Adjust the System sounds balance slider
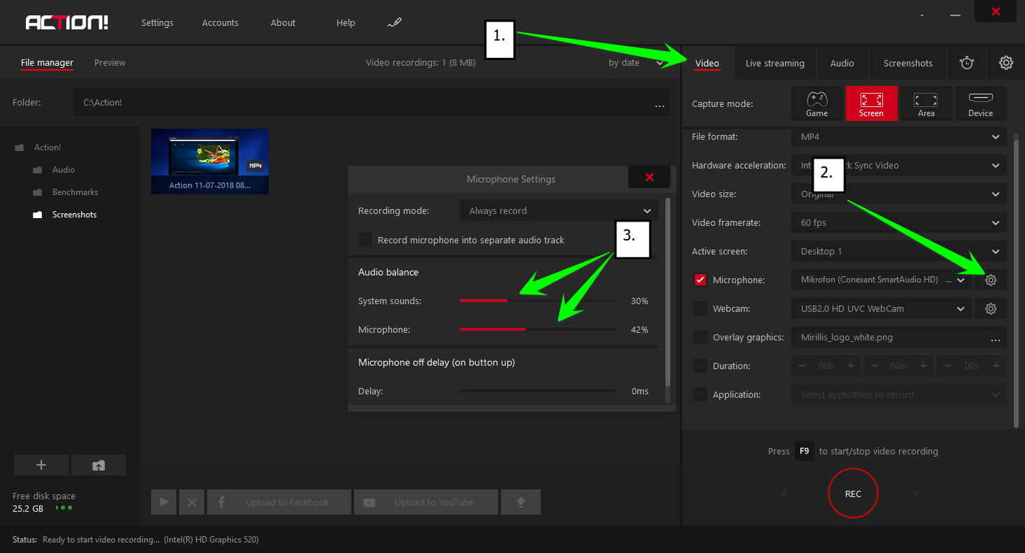Viewport: 1025px width, 553px height. tap(507, 301)
